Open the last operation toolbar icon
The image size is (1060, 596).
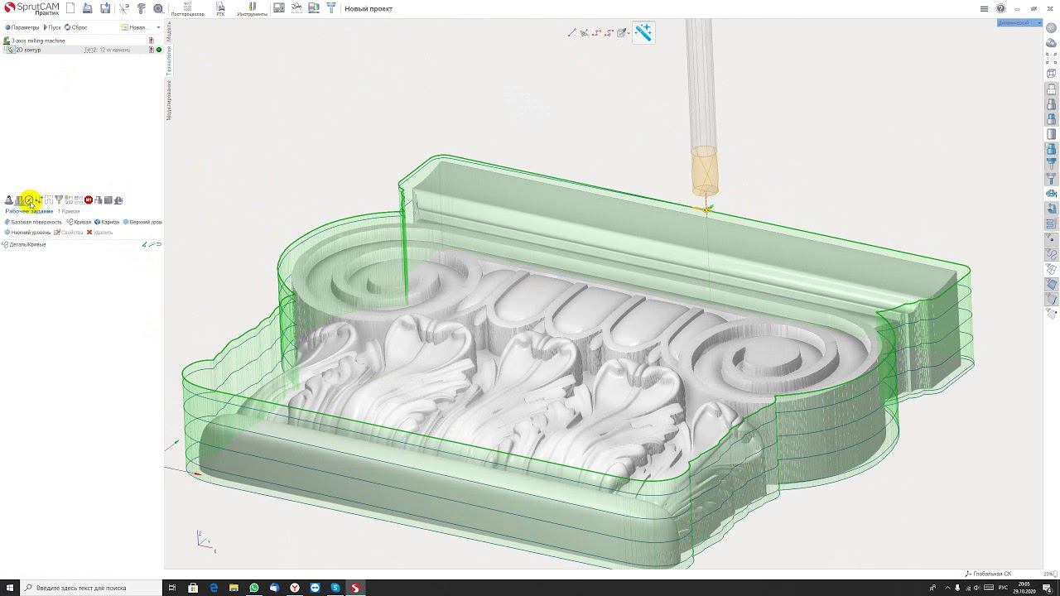[x=118, y=199]
